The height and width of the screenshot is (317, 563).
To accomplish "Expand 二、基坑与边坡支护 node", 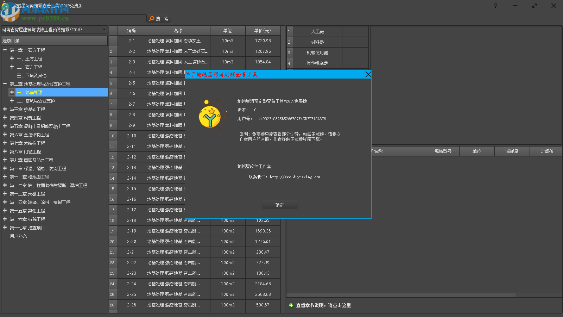I will [12, 101].
